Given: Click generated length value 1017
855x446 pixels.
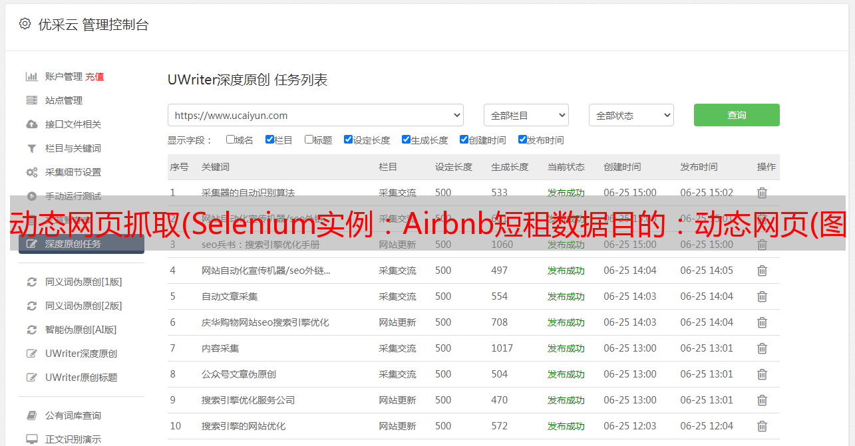Looking at the screenshot, I should pyautogui.click(x=502, y=348).
